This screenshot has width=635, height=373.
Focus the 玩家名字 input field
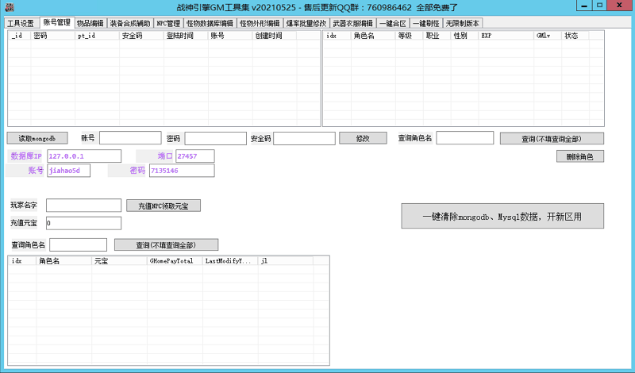click(83, 206)
